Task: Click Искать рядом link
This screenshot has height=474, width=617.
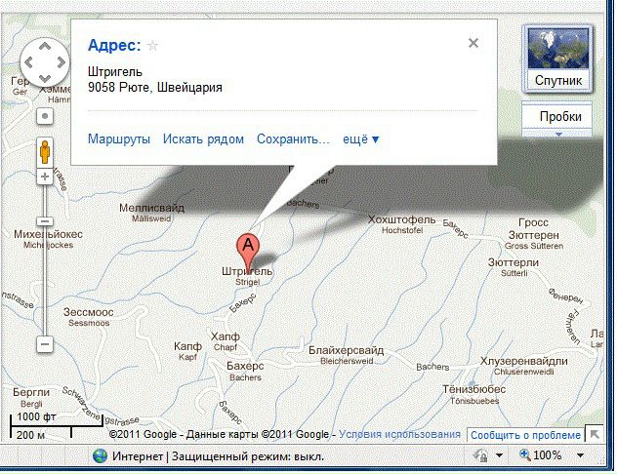Action: [x=203, y=139]
